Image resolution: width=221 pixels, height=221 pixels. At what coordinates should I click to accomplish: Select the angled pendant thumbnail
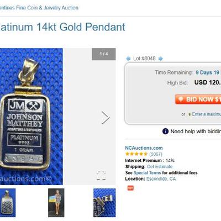(x=104, y=203)
